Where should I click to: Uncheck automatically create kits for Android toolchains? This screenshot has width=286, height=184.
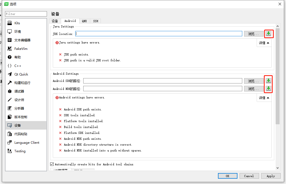(x=52, y=164)
